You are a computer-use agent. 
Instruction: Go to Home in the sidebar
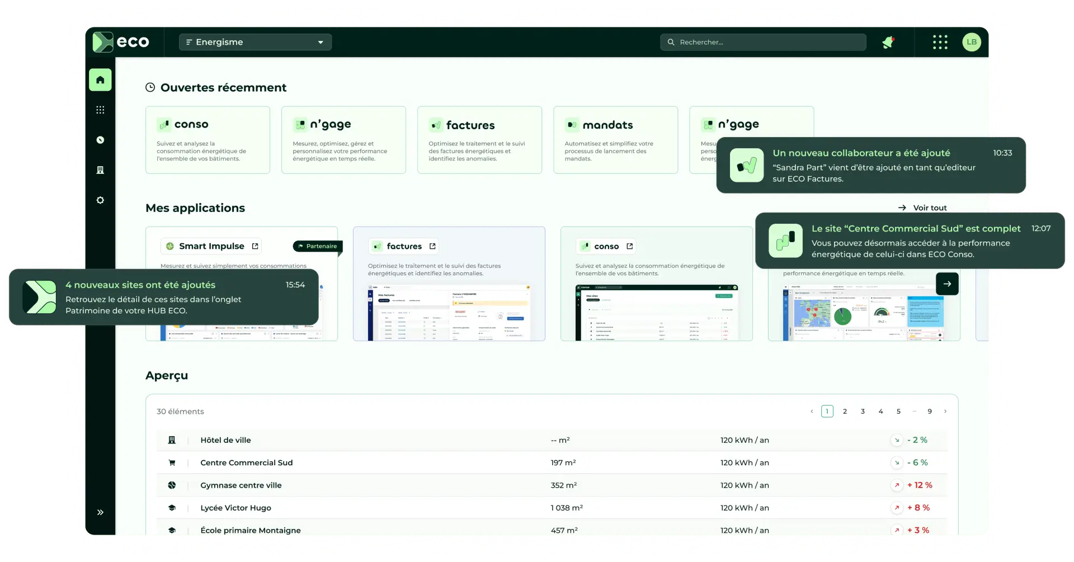(x=100, y=80)
